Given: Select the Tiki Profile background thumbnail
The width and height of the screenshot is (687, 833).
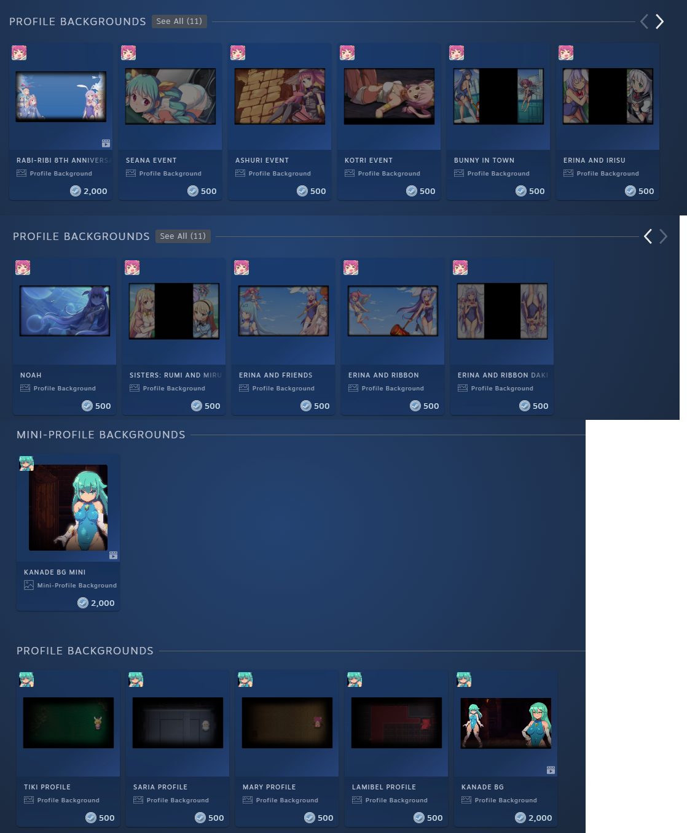Looking at the screenshot, I should (x=68, y=723).
